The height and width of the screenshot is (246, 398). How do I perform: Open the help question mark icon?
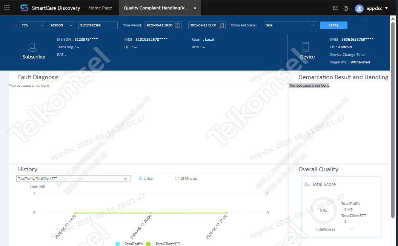pyautogui.click(x=346, y=8)
